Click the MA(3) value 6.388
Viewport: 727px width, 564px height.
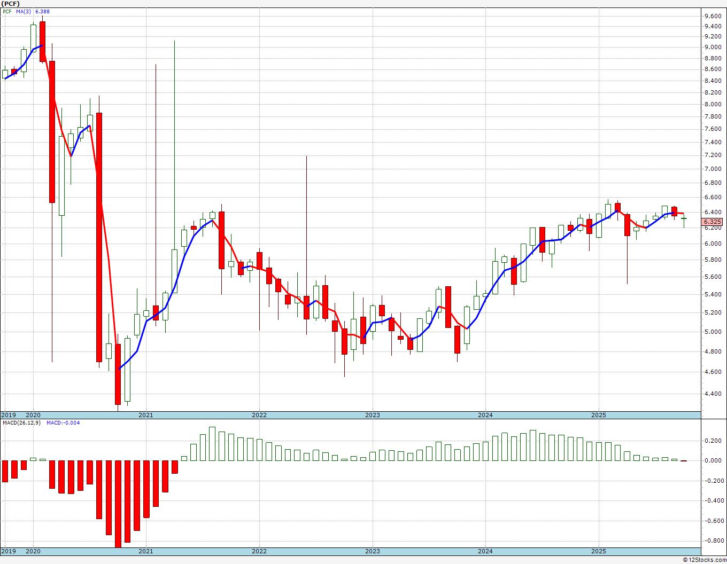point(42,11)
